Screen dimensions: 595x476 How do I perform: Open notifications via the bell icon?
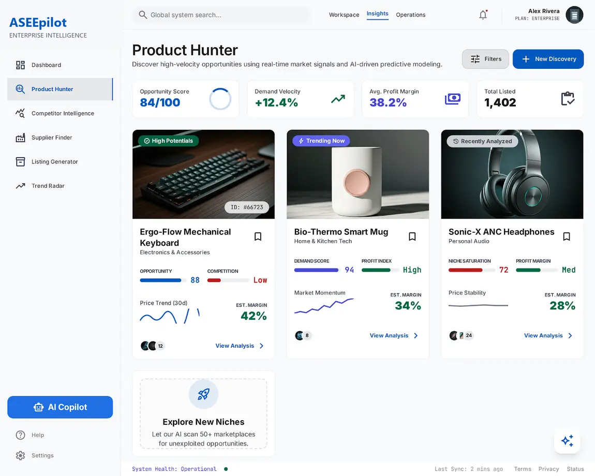tap(483, 15)
